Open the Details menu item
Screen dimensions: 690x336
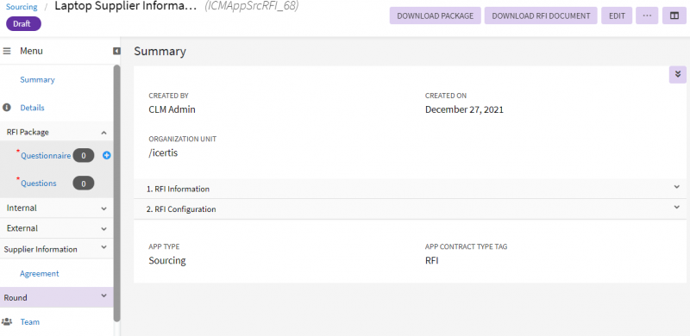(32, 108)
